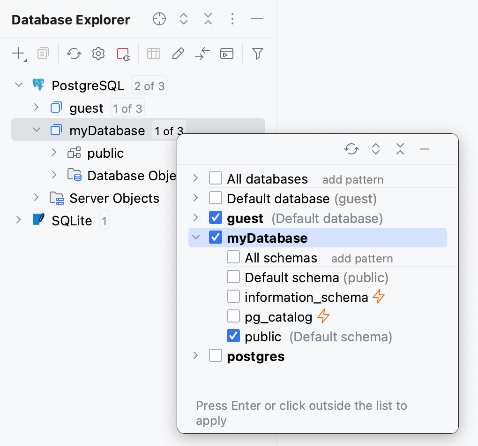Uncheck the guest database checkbox
The image size is (478, 446).
(x=215, y=218)
